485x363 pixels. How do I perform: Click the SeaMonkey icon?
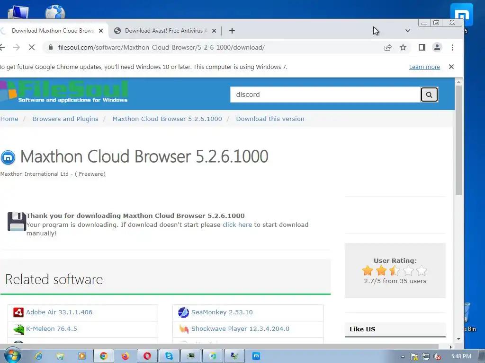183,312
